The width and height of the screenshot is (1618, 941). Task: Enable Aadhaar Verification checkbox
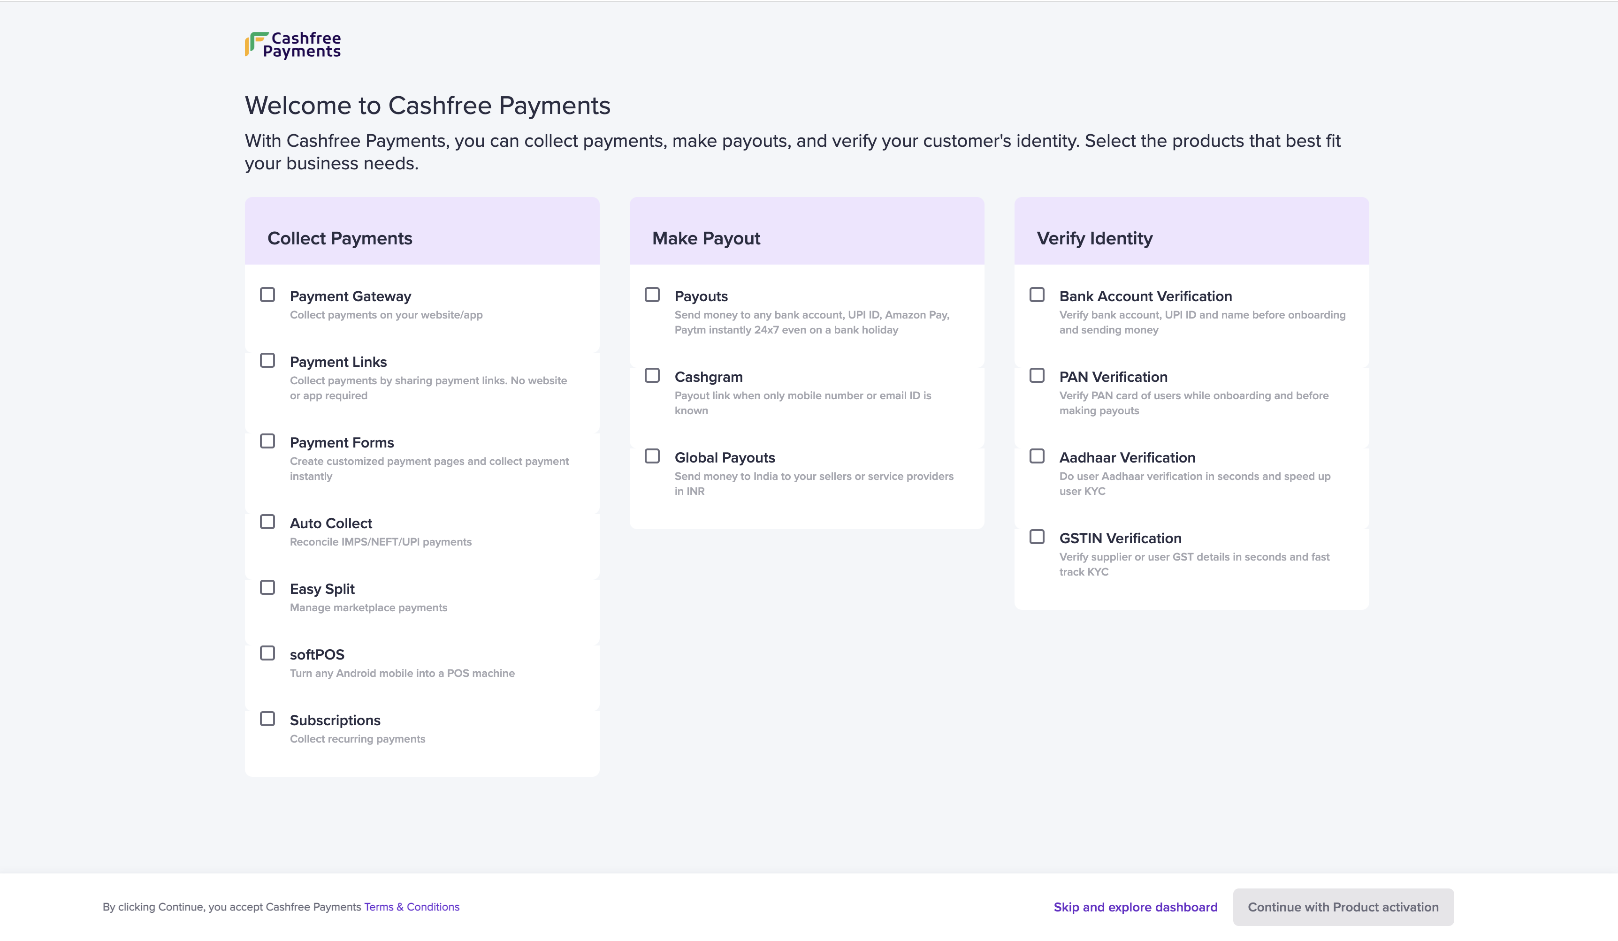[1037, 456]
